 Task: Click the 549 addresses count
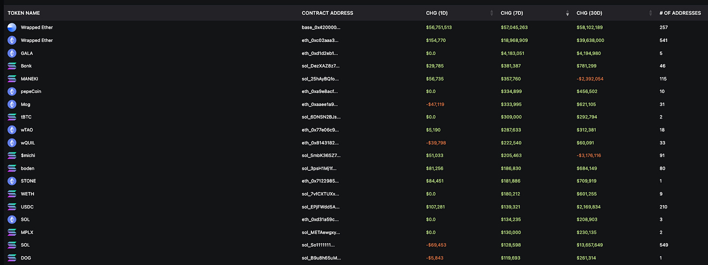pos(663,245)
